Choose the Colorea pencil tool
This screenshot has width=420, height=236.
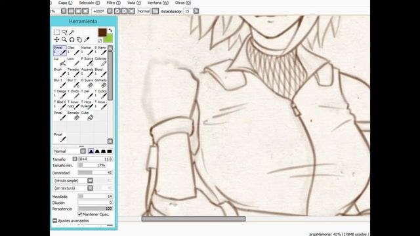[x=100, y=62]
